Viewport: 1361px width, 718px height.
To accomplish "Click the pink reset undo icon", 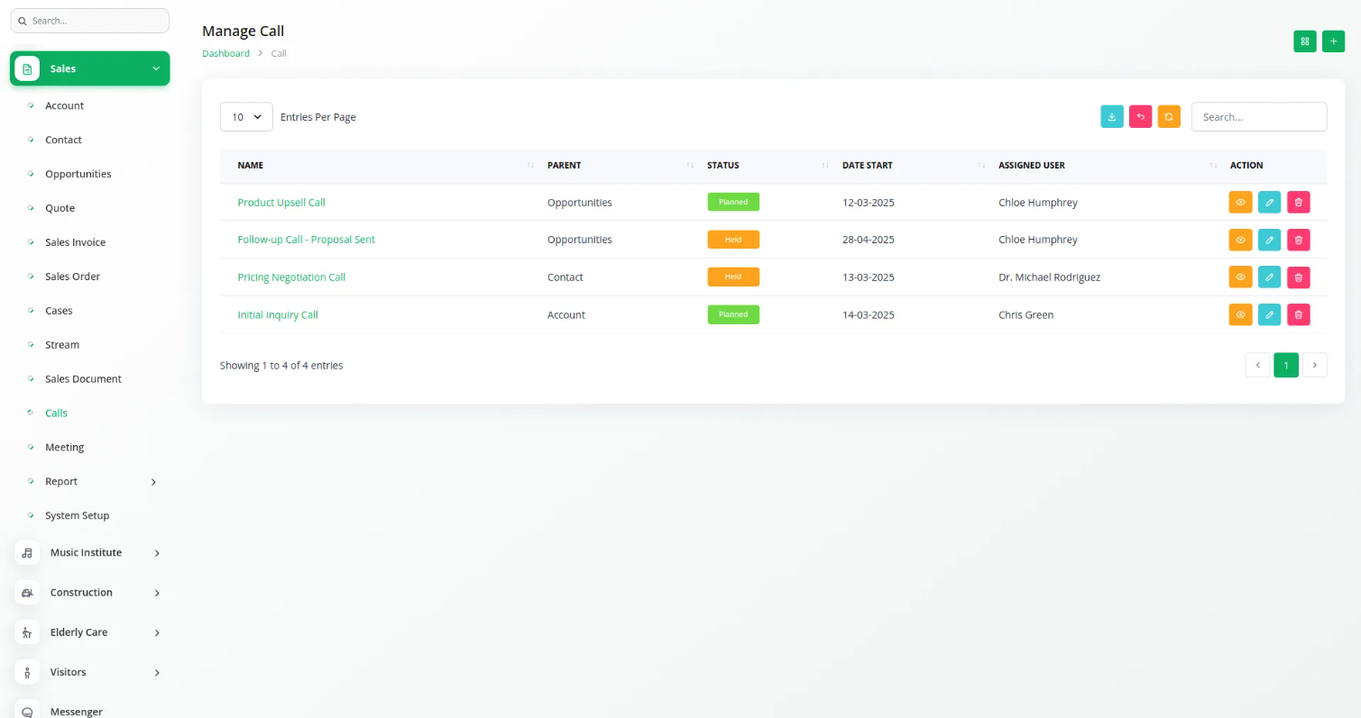I will coord(1140,116).
